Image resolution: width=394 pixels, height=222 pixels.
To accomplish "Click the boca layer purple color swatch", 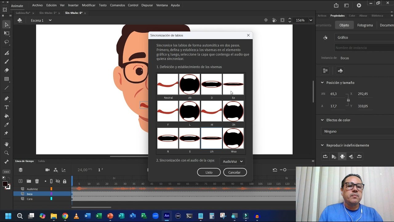I will click(51, 194).
